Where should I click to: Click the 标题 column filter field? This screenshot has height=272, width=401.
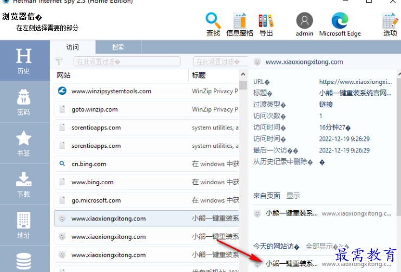click(220, 61)
